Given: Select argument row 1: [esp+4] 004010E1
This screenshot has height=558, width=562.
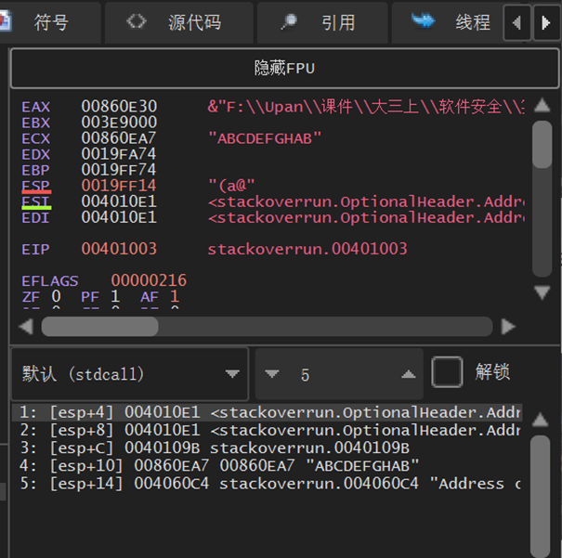Looking at the screenshot, I should 267,412.
